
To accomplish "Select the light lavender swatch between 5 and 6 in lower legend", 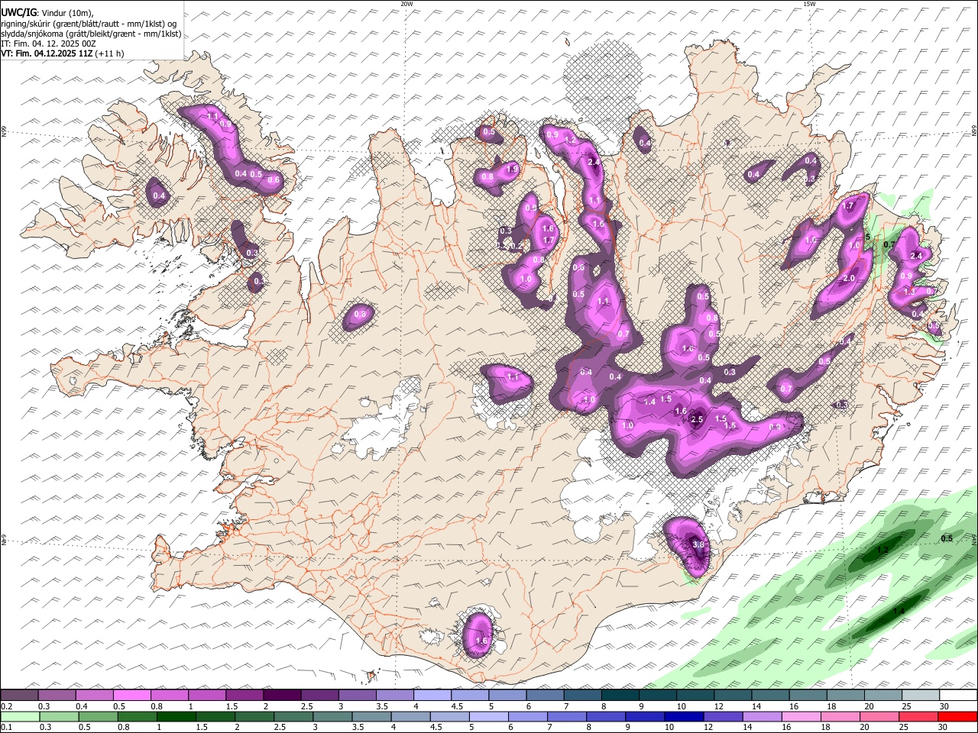I will click(489, 716).
